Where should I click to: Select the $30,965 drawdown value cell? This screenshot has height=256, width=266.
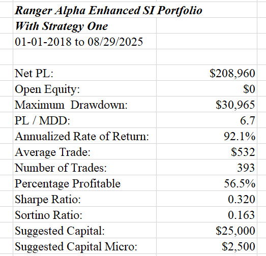(x=206, y=104)
